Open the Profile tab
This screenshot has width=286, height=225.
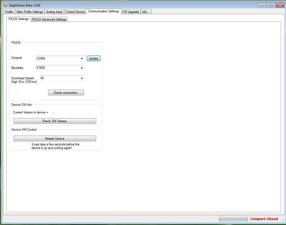[9, 12]
